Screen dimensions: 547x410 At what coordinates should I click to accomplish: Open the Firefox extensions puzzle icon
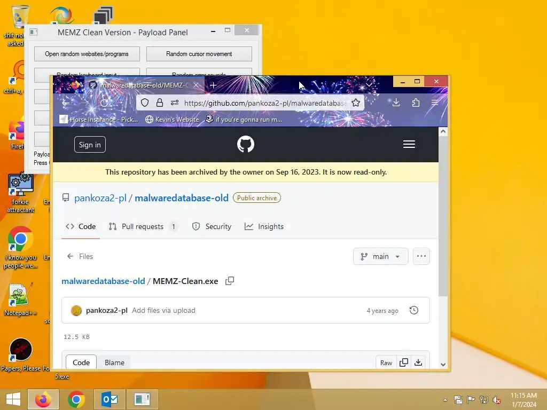(416, 102)
